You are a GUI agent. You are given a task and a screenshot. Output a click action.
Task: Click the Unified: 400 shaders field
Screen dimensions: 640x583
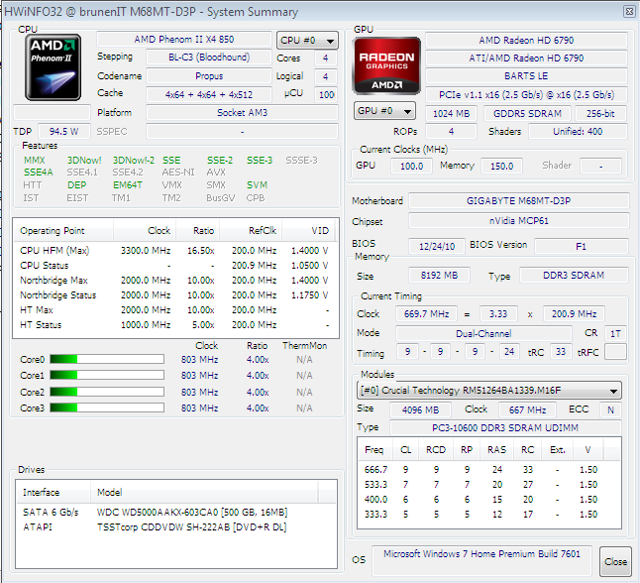[x=578, y=132]
